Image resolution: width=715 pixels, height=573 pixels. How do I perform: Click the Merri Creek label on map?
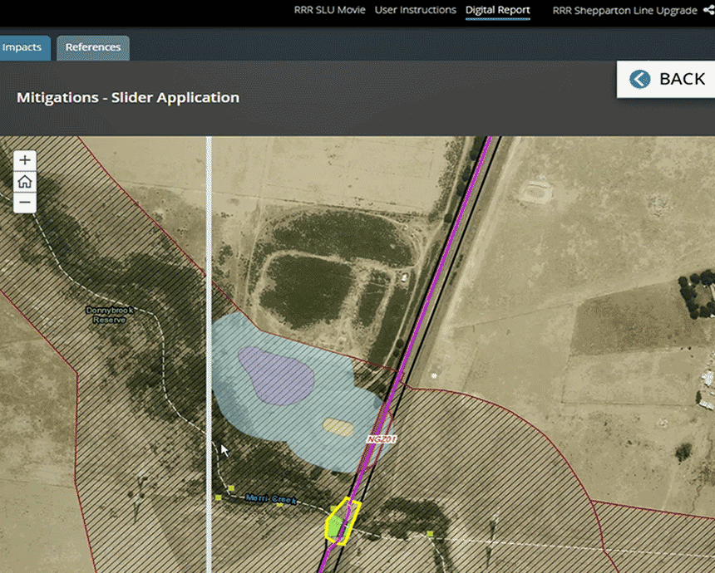271,499
